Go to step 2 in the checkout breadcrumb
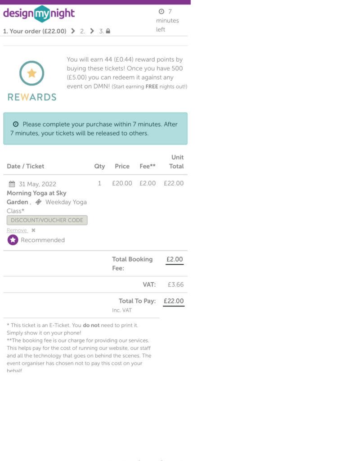The width and height of the screenshot is (358, 461). 82,31
